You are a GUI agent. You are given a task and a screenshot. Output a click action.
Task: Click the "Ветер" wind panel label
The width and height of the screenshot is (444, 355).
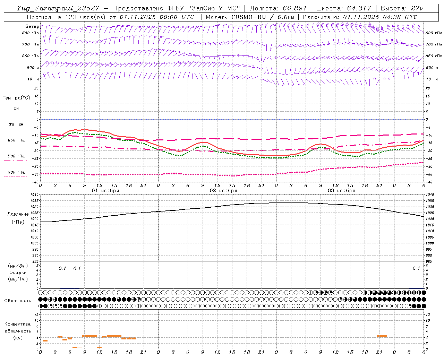click(x=32, y=26)
